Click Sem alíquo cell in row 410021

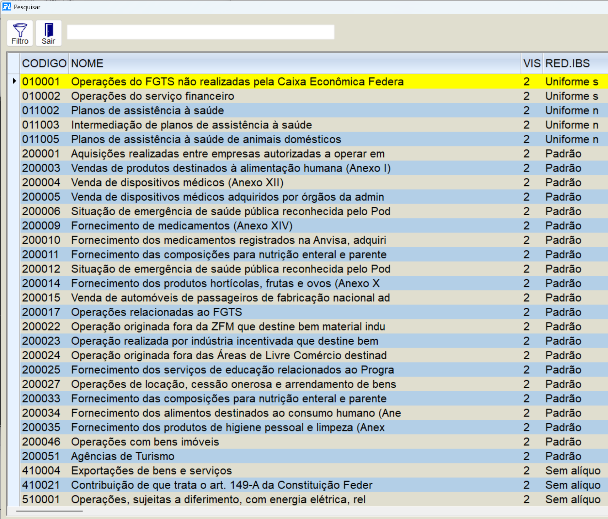tap(572, 485)
